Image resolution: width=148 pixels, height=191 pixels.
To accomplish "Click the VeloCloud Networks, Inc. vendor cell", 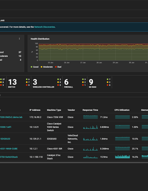I will (73, 139).
